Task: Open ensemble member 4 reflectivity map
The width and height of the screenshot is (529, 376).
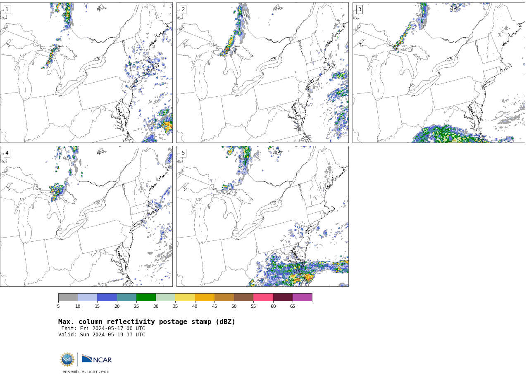Action: click(x=86, y=216)
